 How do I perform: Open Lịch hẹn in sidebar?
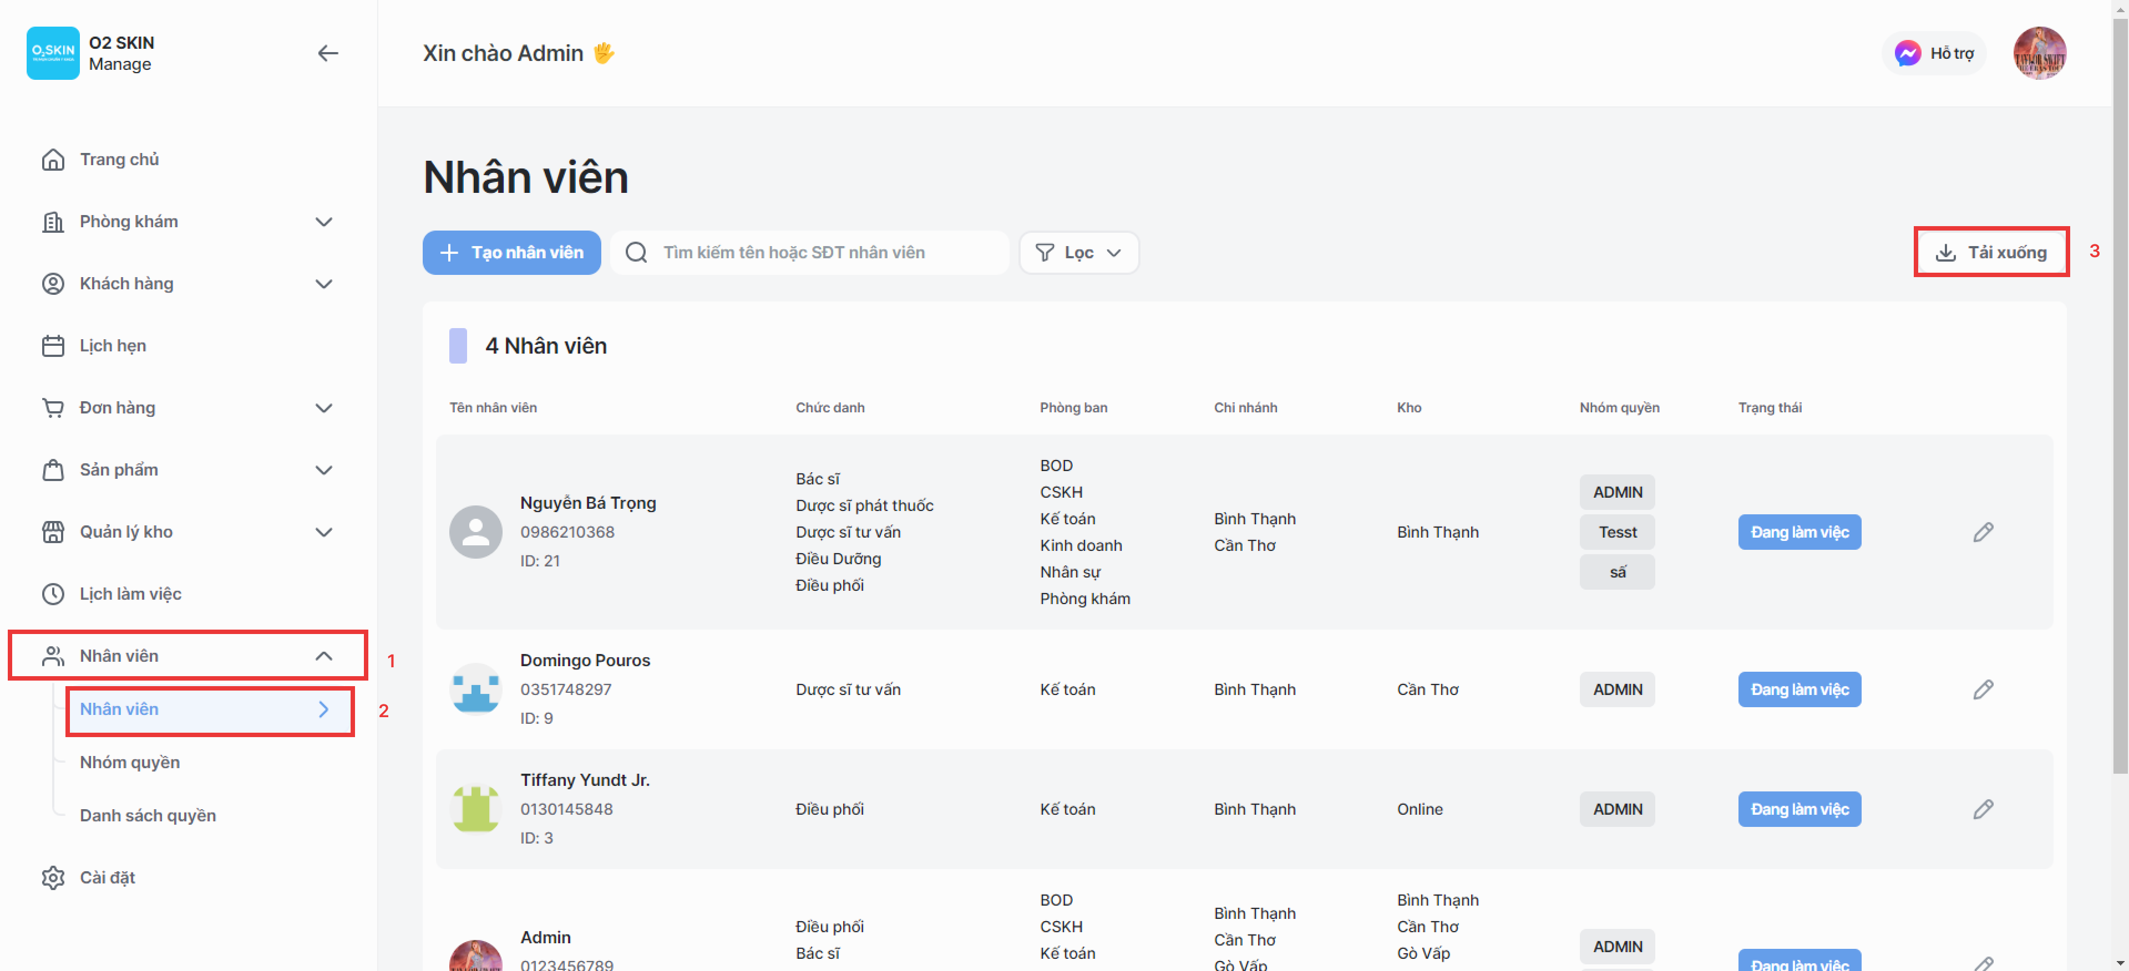tap(113, 346)
